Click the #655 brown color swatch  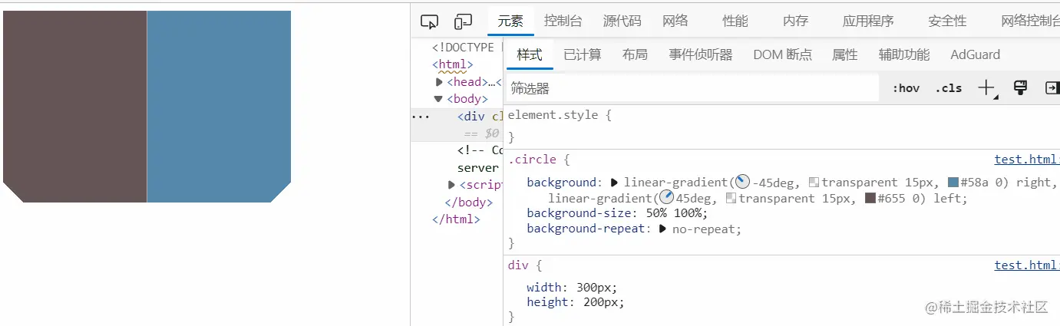click(870, 198)
